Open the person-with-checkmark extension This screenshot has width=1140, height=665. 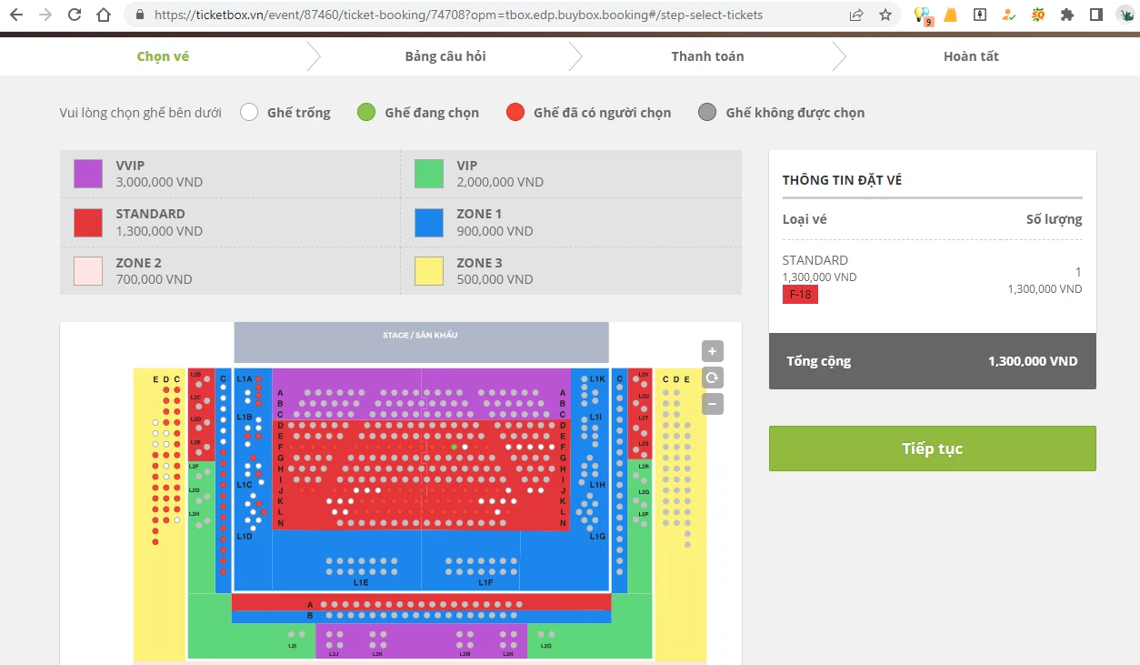[x=1009, y=15]
